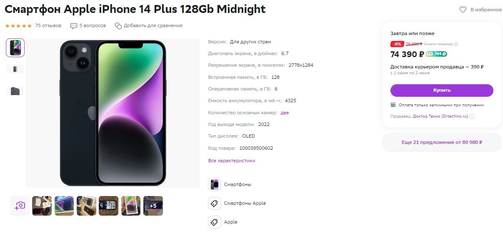Click the add-to-comparison icon
This screenshot has height=234, width=503.
tap(118, 26)
